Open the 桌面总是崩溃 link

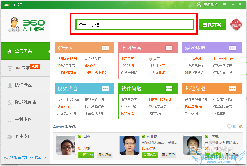[194, 106]
